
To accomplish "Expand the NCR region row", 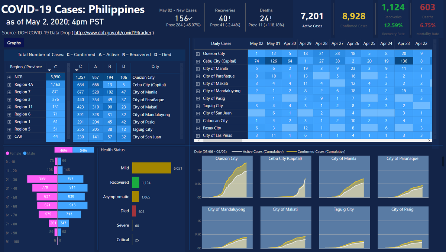I will pyautogui.click(x=9, y=77).
